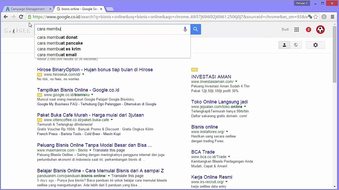Click the green padlock security icon

tap(29, 17)
